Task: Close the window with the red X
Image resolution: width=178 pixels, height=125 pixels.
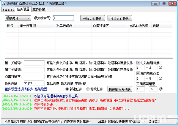Action: (x=173, y=4)
